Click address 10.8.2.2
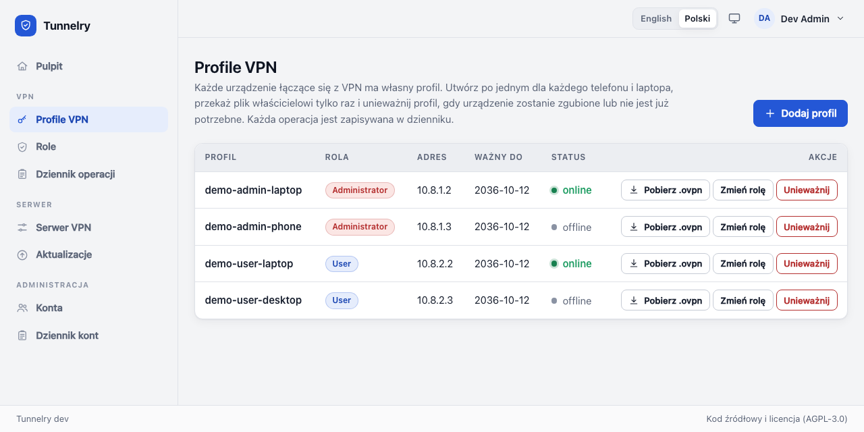 tap(435, 263)
